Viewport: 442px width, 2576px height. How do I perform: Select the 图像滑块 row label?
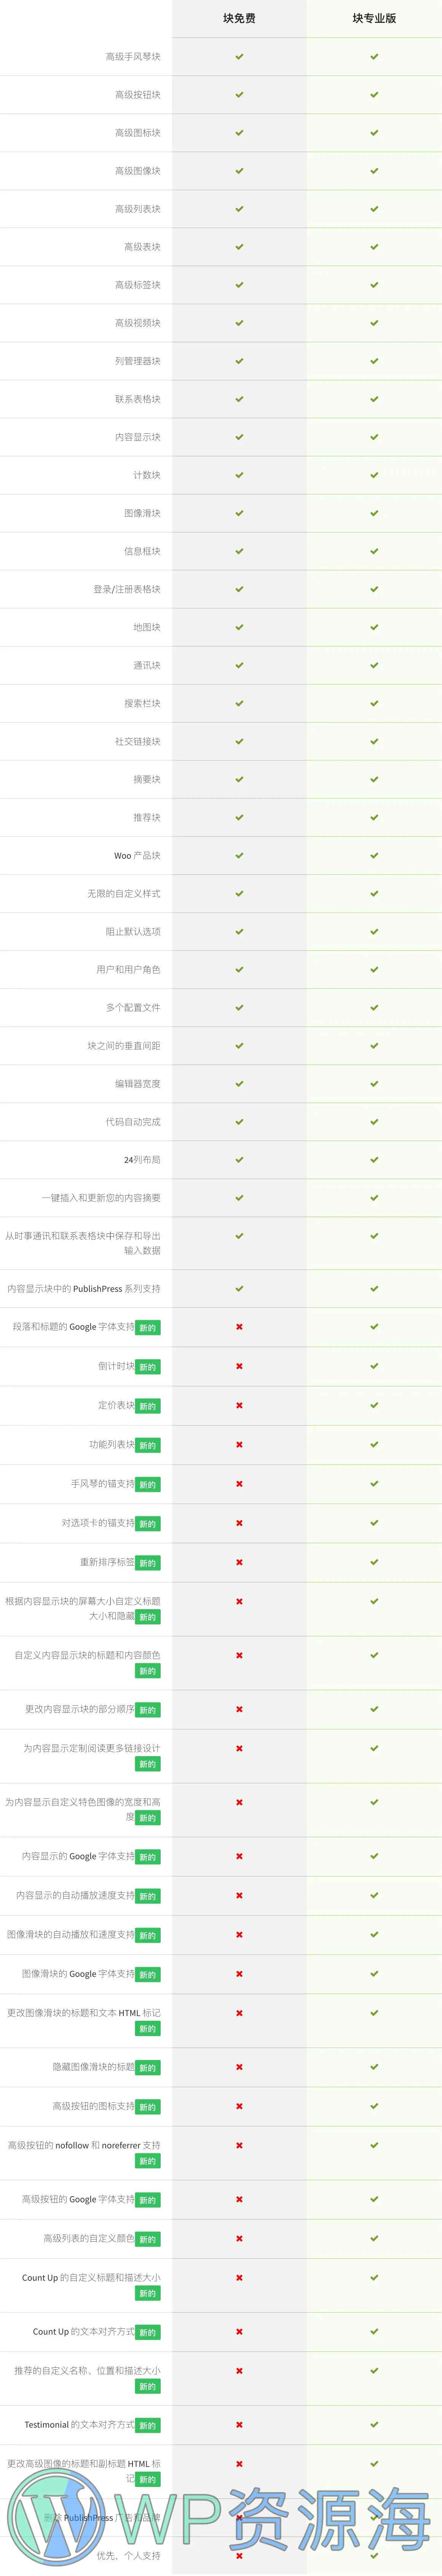point(142,513)
